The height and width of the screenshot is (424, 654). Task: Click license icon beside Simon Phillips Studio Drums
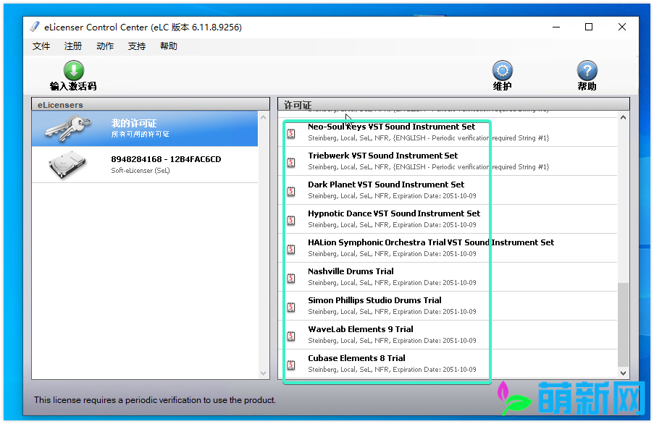click(291, 307)
